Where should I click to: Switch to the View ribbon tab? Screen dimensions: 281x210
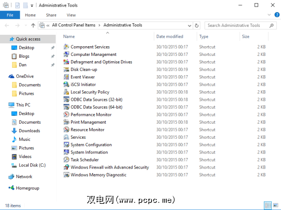tap(71, 15)
